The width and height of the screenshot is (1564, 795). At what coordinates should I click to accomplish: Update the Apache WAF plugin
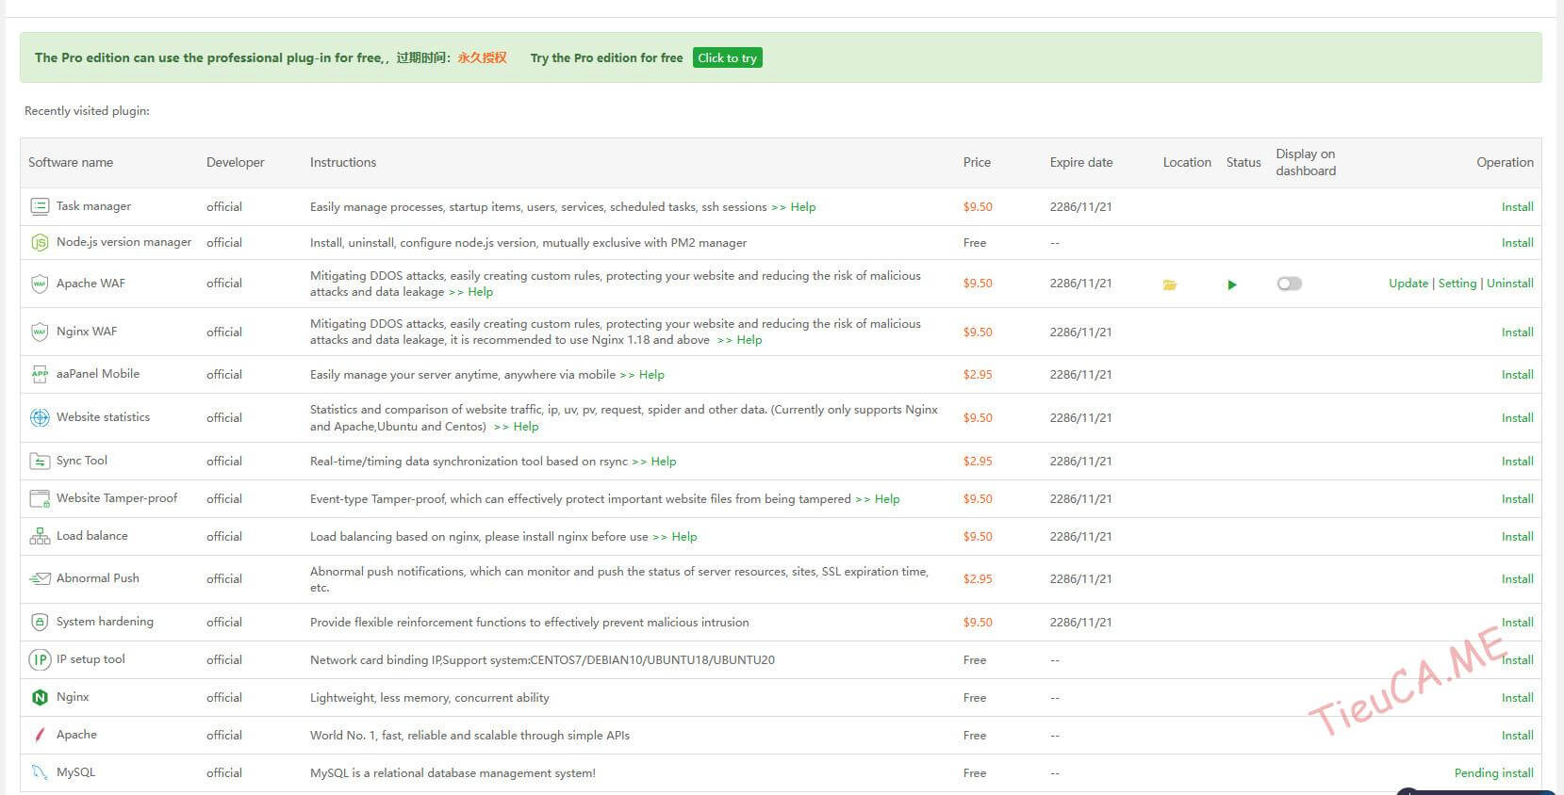coord(1408,284)
